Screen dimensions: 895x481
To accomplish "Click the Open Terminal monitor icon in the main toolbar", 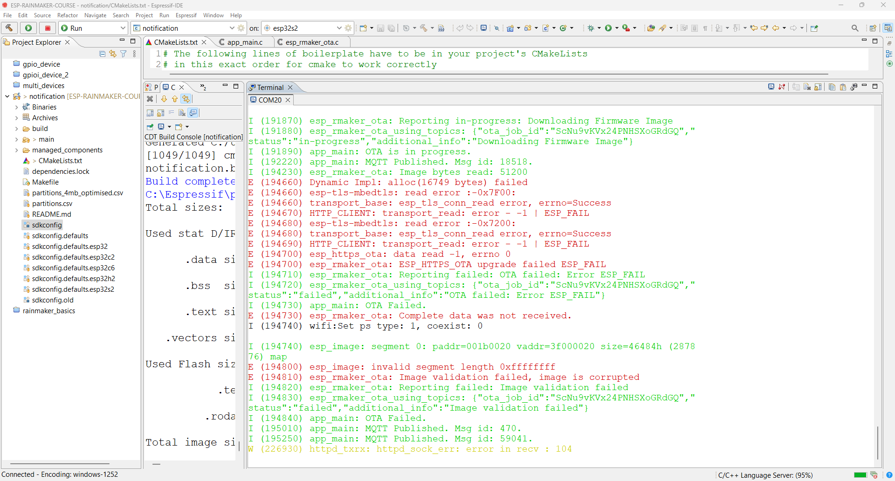I will 483,28.
